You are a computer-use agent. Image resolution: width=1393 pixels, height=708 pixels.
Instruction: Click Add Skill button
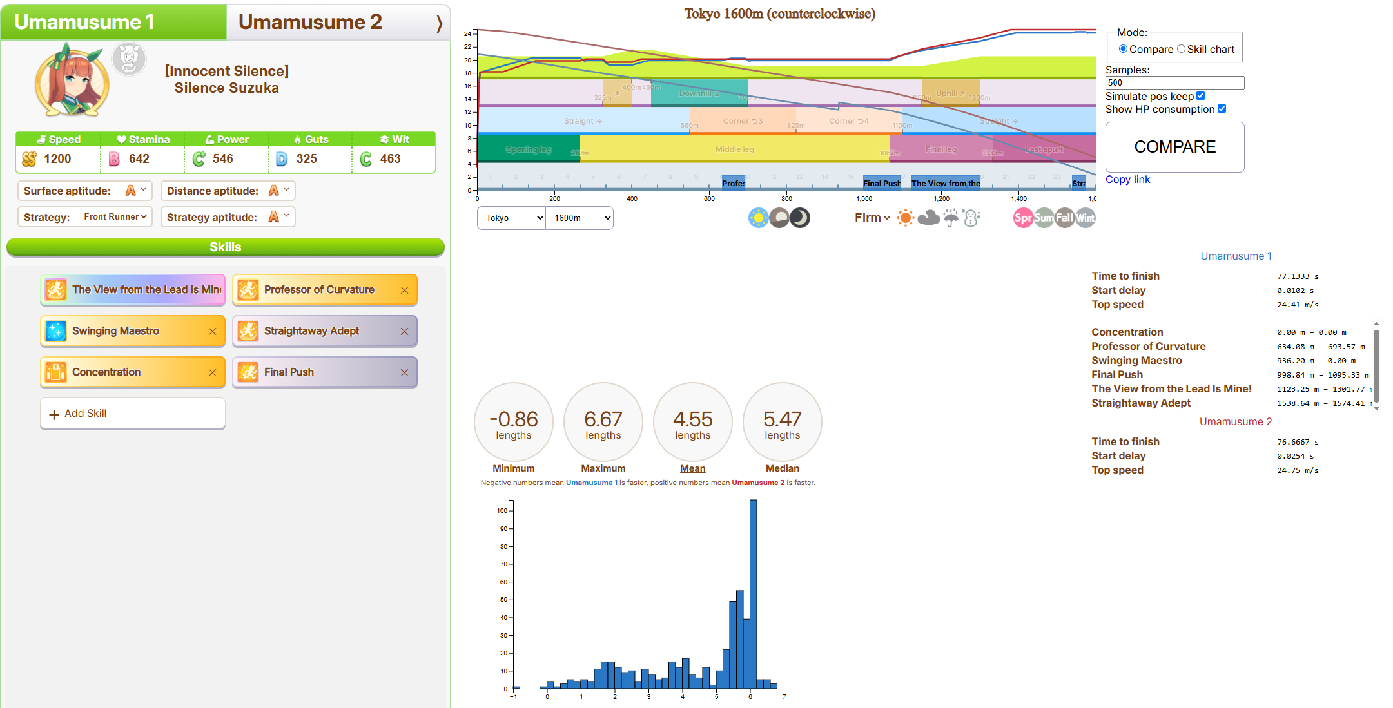[x=133, y=414]
